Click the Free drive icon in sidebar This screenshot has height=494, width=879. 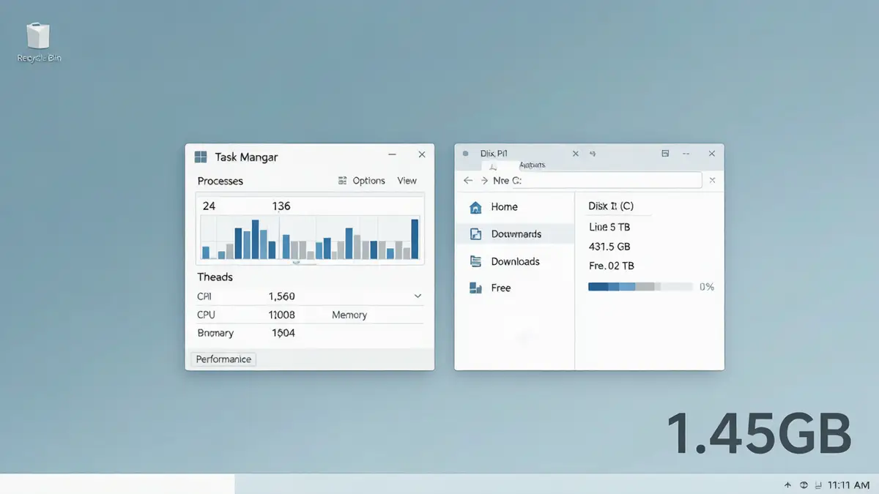pos(475,288)
